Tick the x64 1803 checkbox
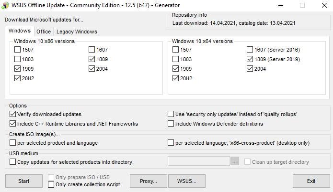 tap(175, 59)
